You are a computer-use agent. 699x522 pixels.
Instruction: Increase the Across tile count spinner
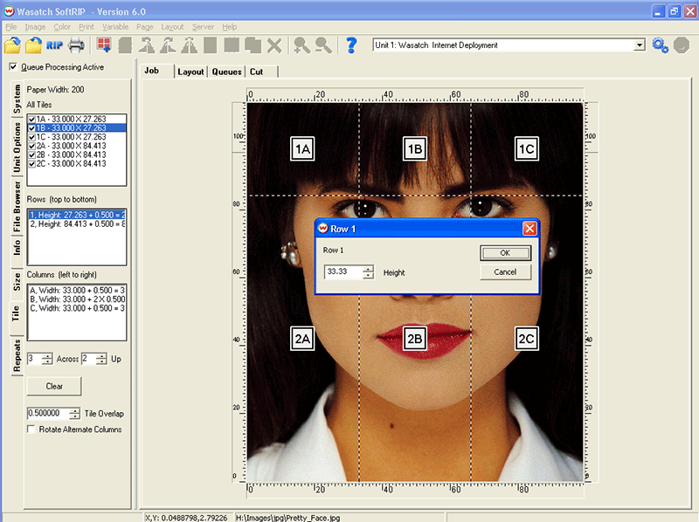click(48, 355)
